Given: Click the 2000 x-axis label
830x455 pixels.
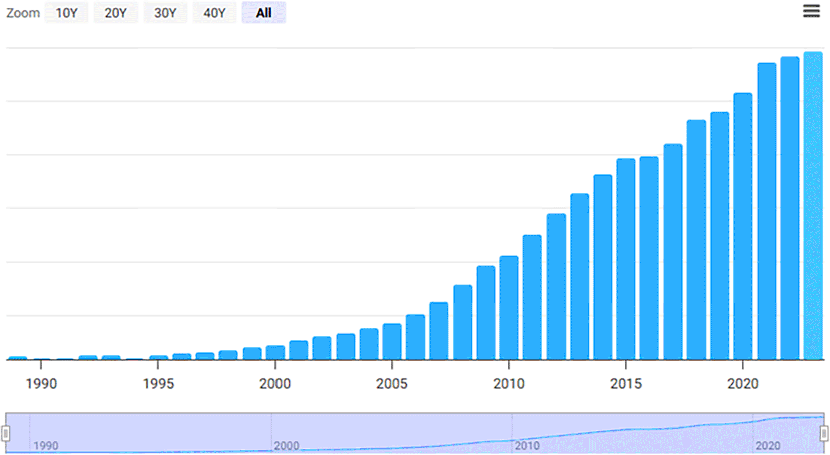Looking at the screenshot, I should (275, 384).
